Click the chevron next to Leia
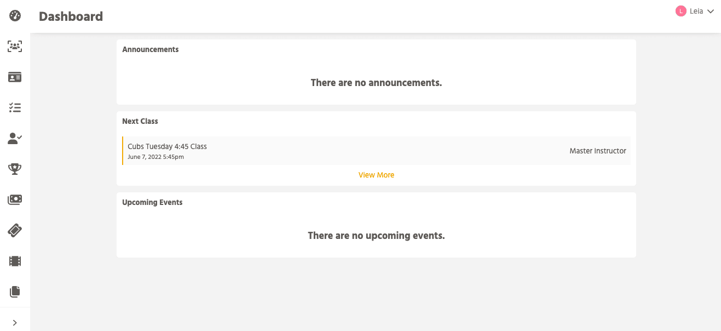The width and height of the screenshot is (721, 331). pyautogui.click(x=710, y=11)
